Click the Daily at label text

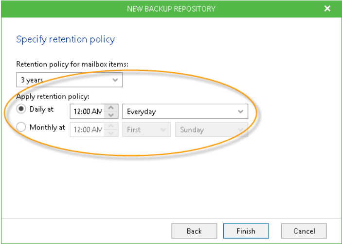click(41, 109)
